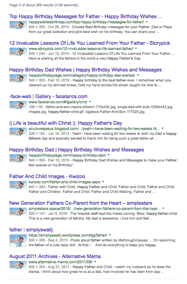The image size is (187, 284).
Task: Click the father | simplyswatij result title
Action: [31, 230]
